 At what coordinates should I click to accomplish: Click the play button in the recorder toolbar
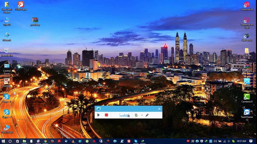coord(98,115)
